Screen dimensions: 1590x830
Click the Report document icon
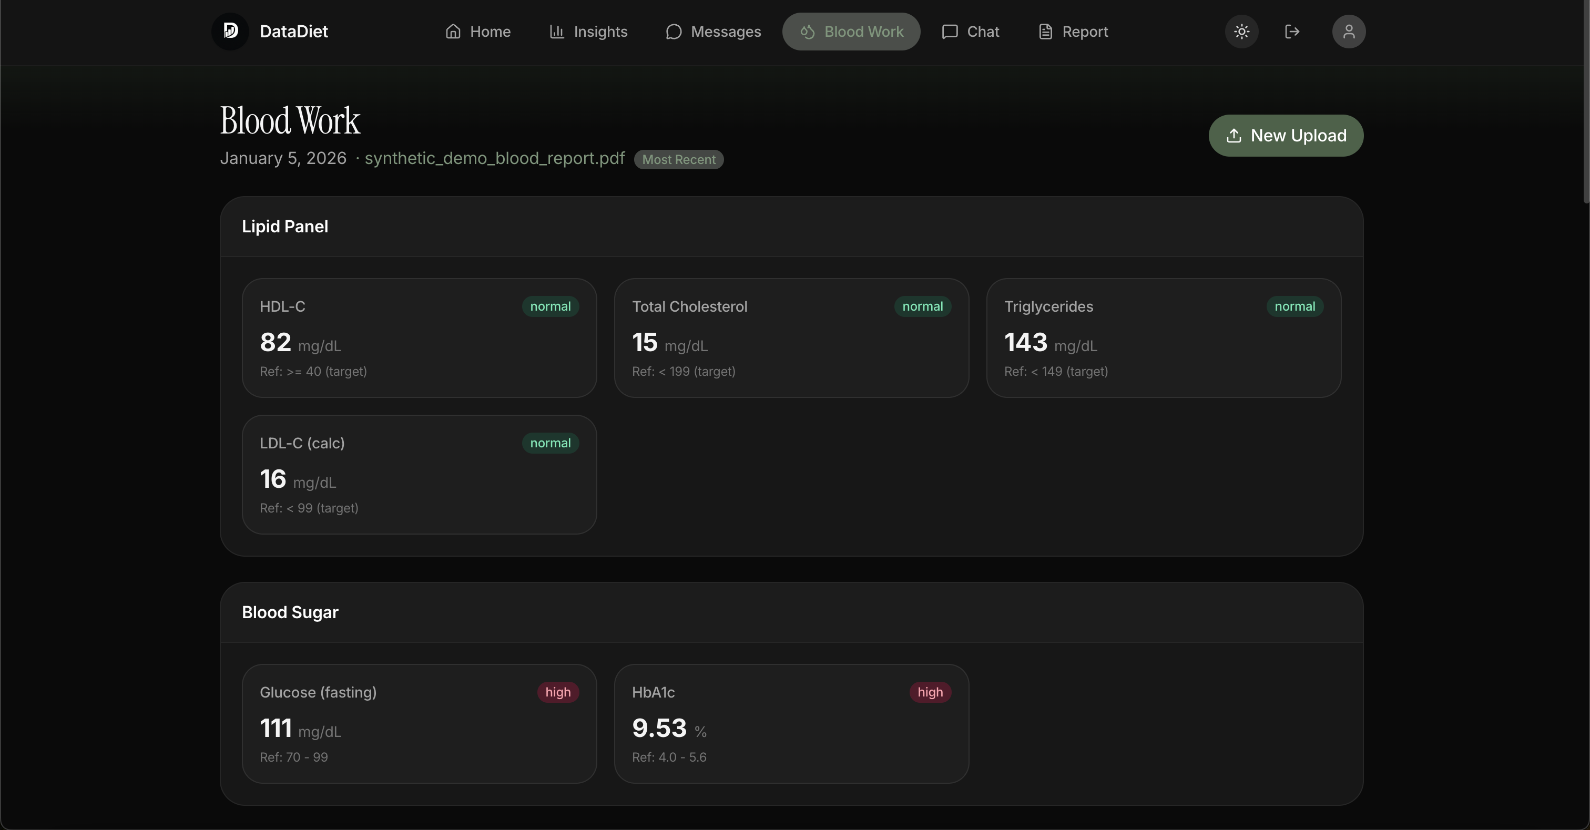click(x=1045, y=32)
